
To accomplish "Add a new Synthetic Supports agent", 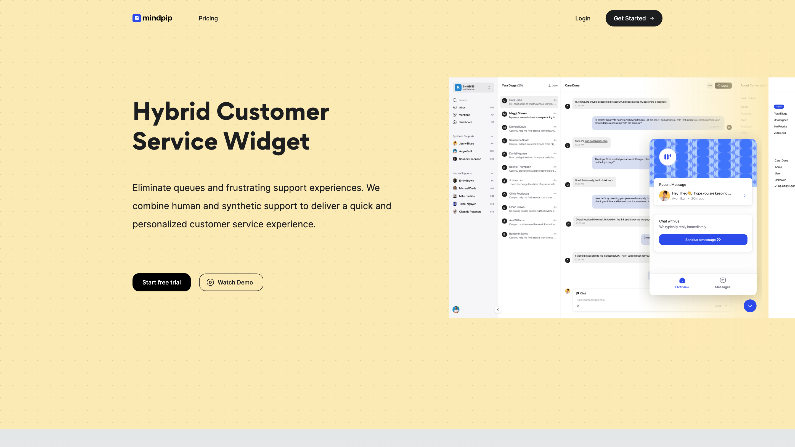I will point(492,136).
